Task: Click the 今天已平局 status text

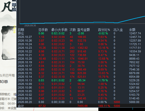Action: click(7, 75)
